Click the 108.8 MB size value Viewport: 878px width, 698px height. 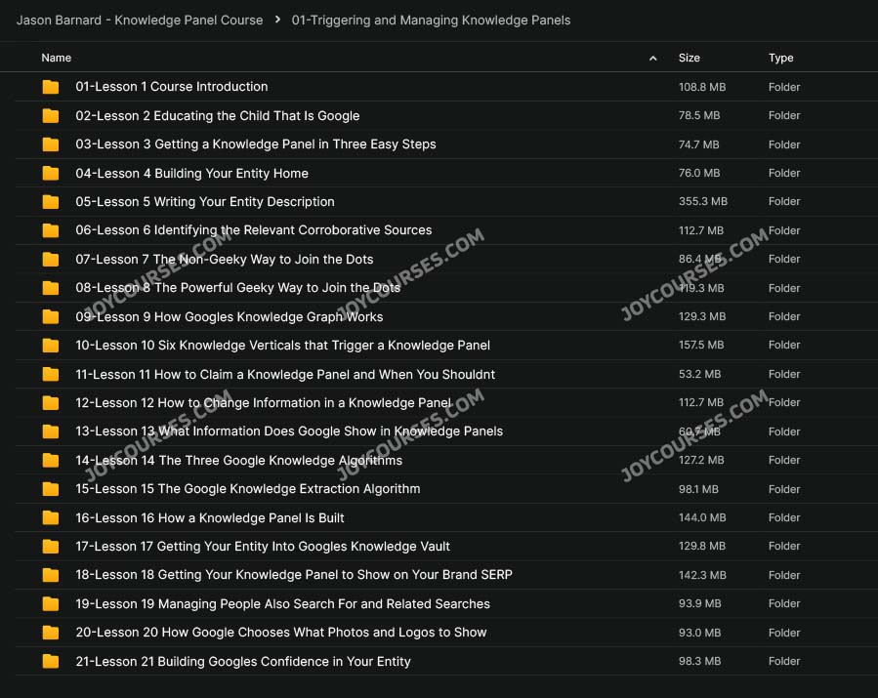tap(702, 87)
